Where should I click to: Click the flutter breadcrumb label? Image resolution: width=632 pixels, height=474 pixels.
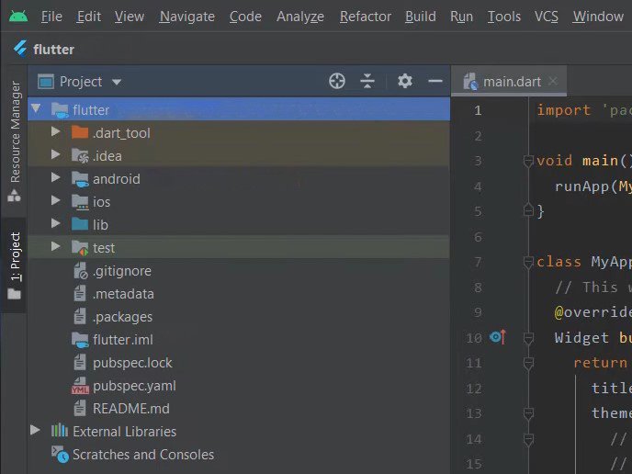tap(53, 50)
